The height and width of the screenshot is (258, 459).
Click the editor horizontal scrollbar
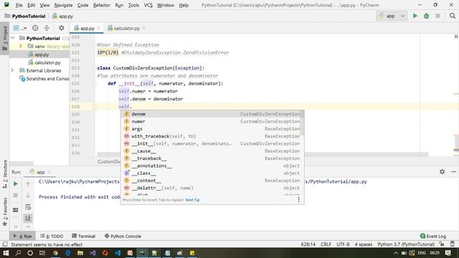(x=262, y=154)
